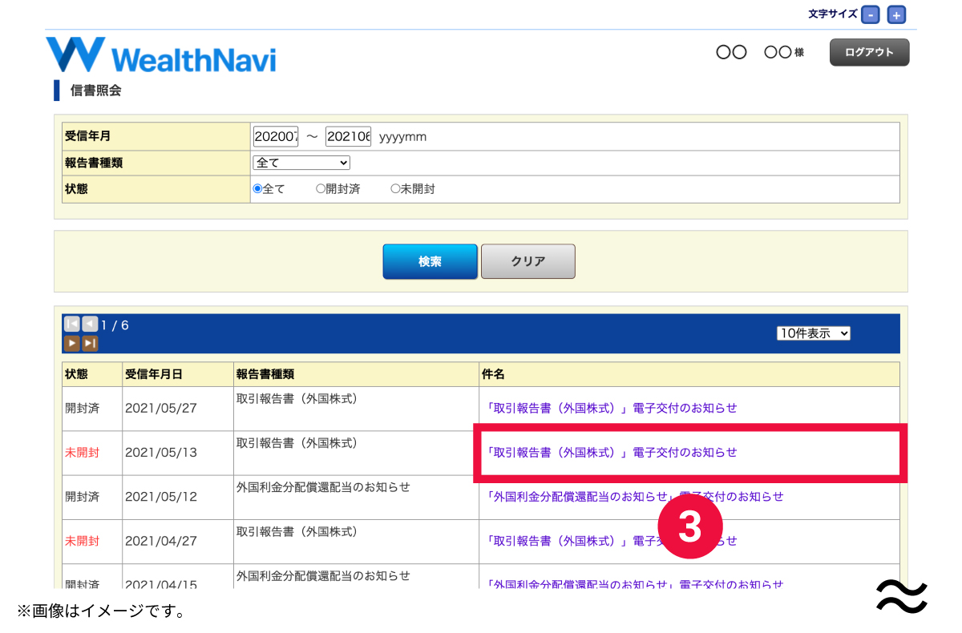Select the 未開封 radio button

click(395, 189)
